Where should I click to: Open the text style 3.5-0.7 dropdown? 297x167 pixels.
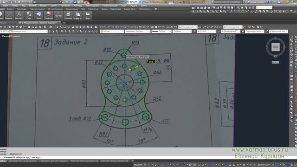pyautogui.click(x=207, y=31)
